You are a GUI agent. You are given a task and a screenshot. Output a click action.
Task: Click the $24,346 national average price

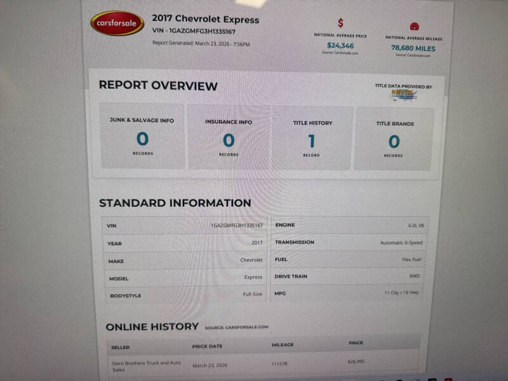click(340, 45)
